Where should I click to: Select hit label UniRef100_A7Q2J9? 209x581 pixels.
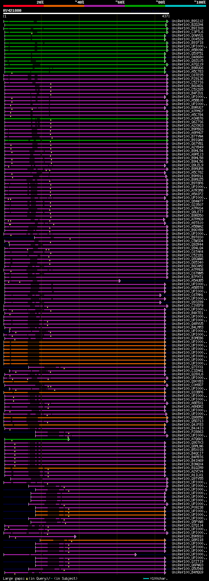click(187, 64)
